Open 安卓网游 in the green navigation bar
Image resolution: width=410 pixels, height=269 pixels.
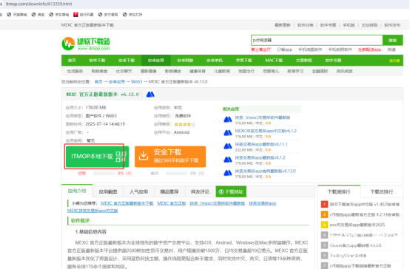pos(185,61)
